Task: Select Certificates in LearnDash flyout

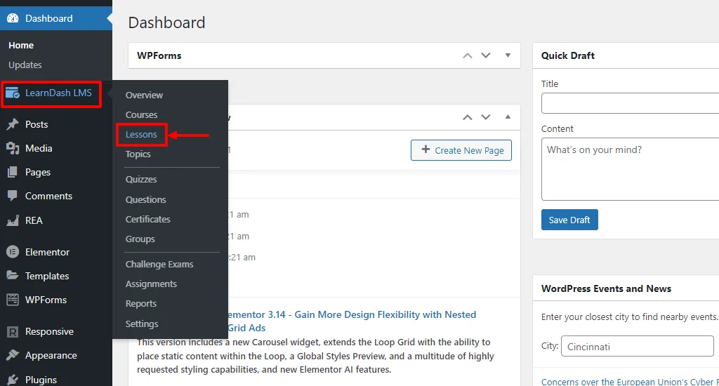Action: [x=147, y=219]
